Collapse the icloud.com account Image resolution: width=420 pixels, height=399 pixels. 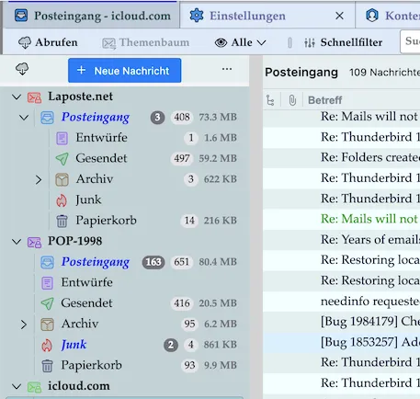tap(17, 386)
